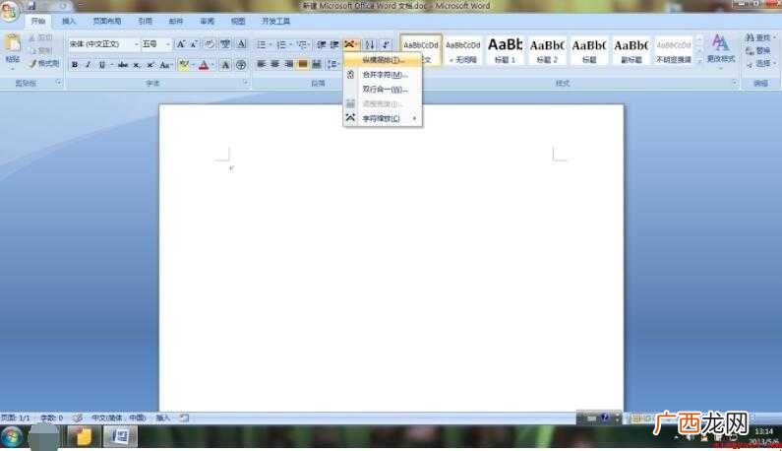This screenshot has width=782, height=451.
Task: Open the Change Case (Aa) menu
Action: (165, 65)
